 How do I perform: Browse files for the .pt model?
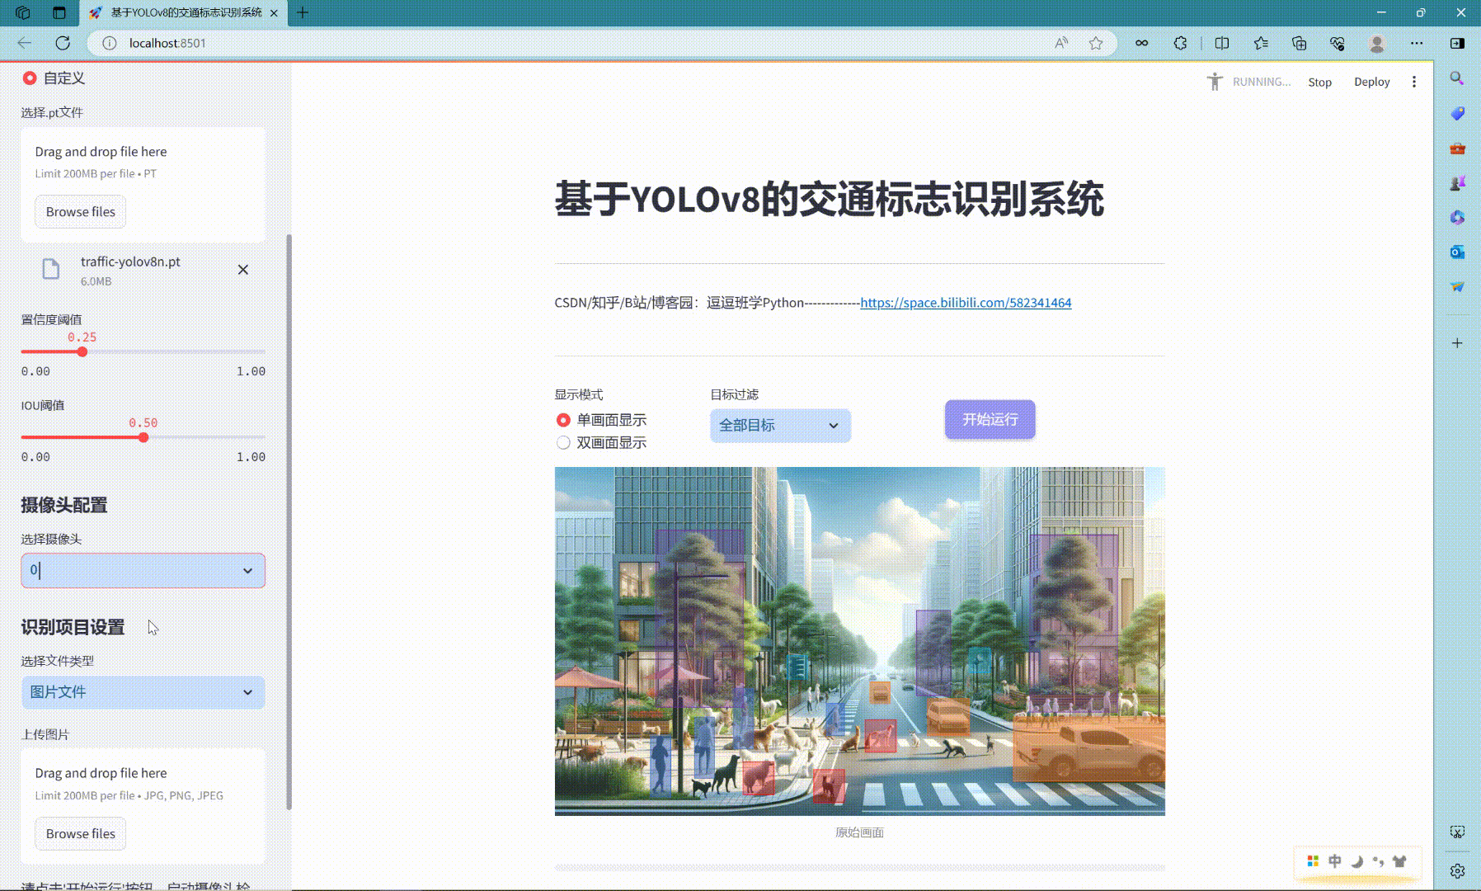[x=81, y=212]
